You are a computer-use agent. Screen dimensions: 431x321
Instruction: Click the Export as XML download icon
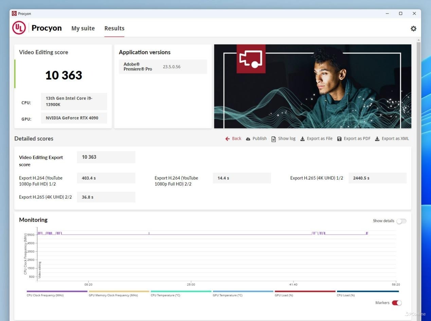(x=377, y=139)
